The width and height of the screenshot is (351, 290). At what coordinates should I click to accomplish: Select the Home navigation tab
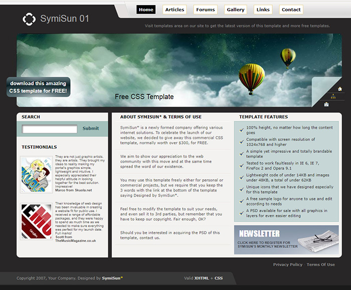[x=146, y=10]
